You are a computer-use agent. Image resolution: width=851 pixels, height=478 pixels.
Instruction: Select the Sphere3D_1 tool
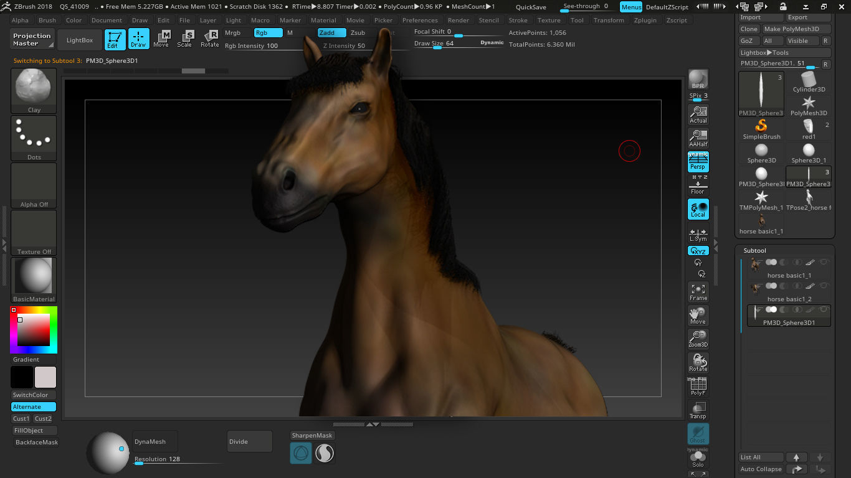[809, 153]
